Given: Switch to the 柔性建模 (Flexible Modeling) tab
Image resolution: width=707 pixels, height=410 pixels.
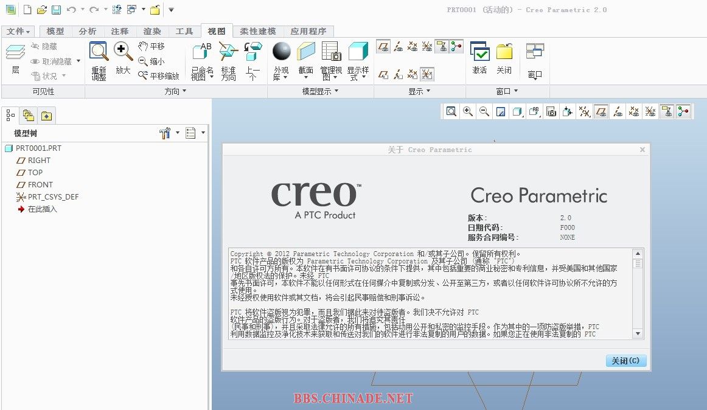Looking at the screenshot, I should coord(258,31).
